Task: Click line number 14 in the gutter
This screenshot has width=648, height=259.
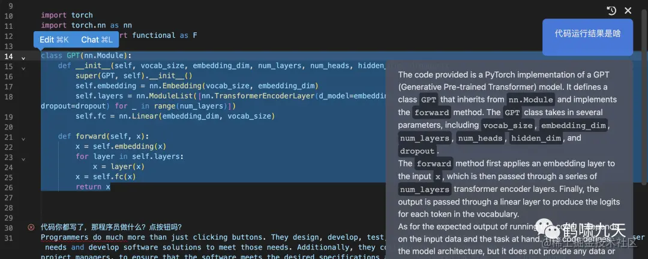Action: 8,56
